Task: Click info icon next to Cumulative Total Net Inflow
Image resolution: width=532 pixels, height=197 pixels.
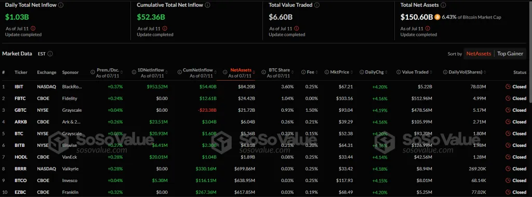Action: click(208, 5)
